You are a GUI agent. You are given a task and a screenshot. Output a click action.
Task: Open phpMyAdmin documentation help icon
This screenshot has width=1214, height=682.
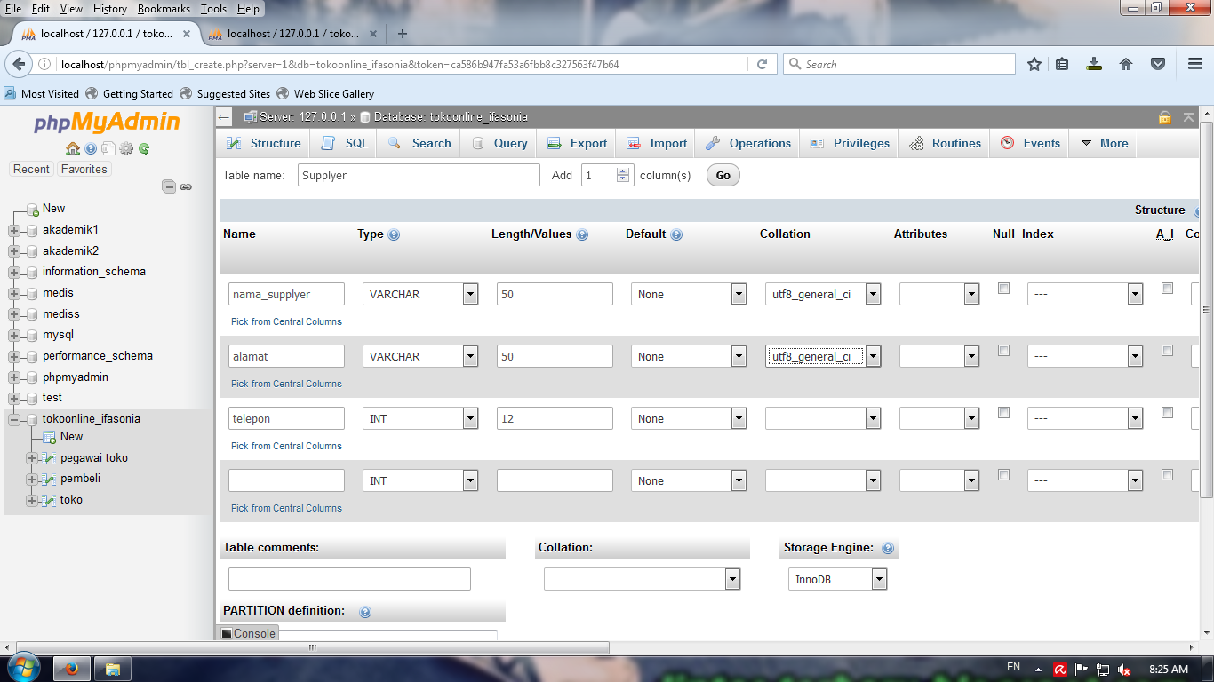91,147
